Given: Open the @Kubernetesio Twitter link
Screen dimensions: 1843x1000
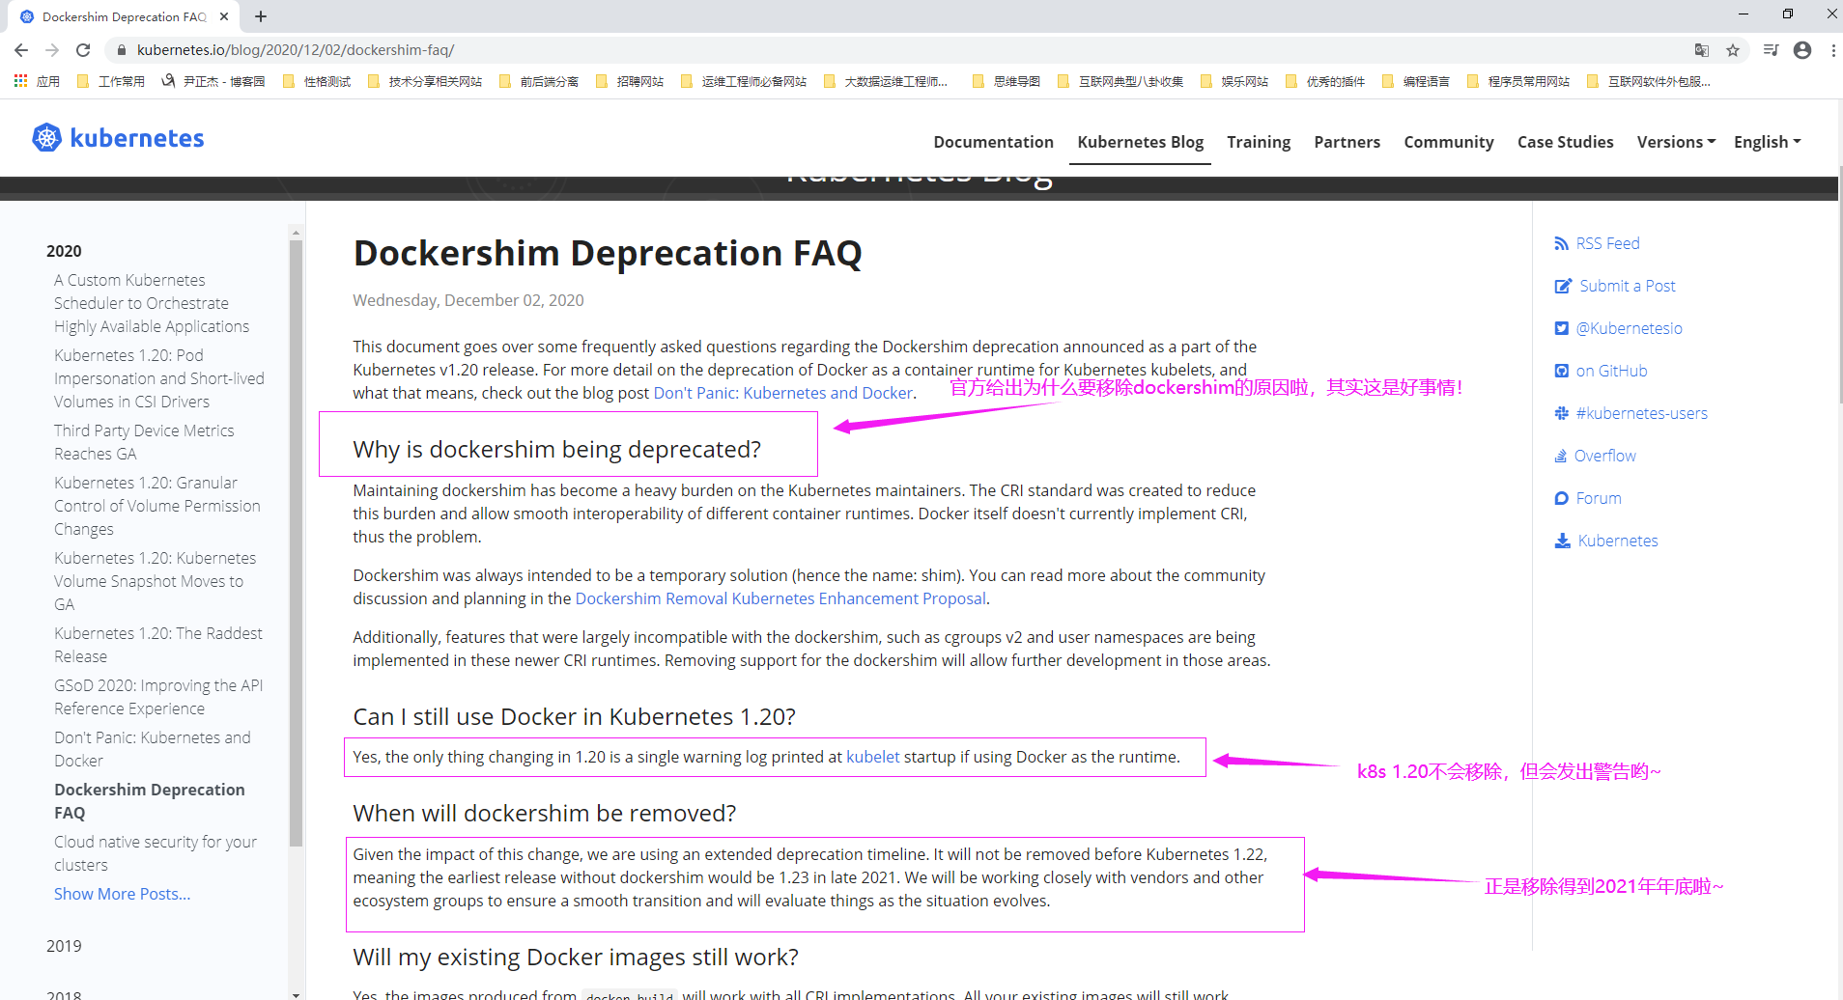Looking at the screenshot, I should (x=1628, y=328).
